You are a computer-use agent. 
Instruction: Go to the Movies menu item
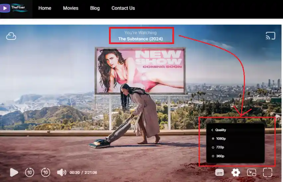pos(70,8)
